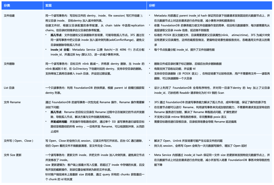The width and height of the screenshot is (274, 185).
Task: Click text 写 Open、Close 时会持久化 session
Action: tap(95, 143)
